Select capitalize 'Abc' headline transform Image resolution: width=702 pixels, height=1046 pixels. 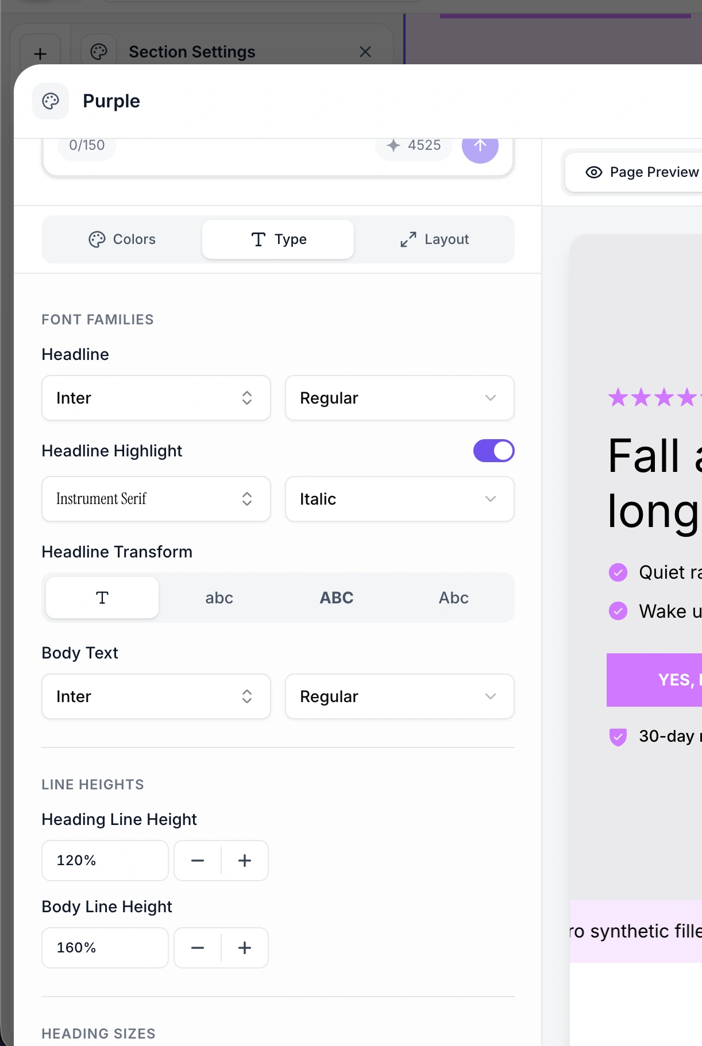click(453, 598)
